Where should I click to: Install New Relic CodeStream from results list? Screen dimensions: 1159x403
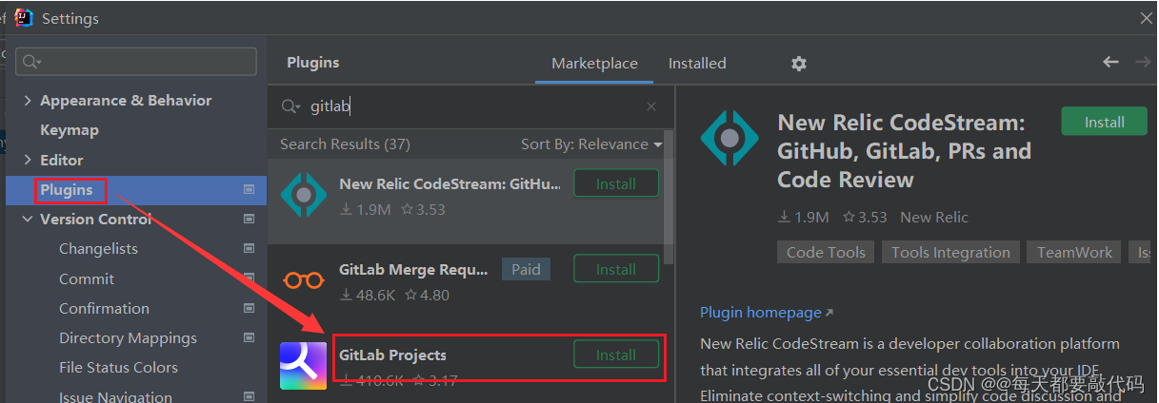pos(616,184)
